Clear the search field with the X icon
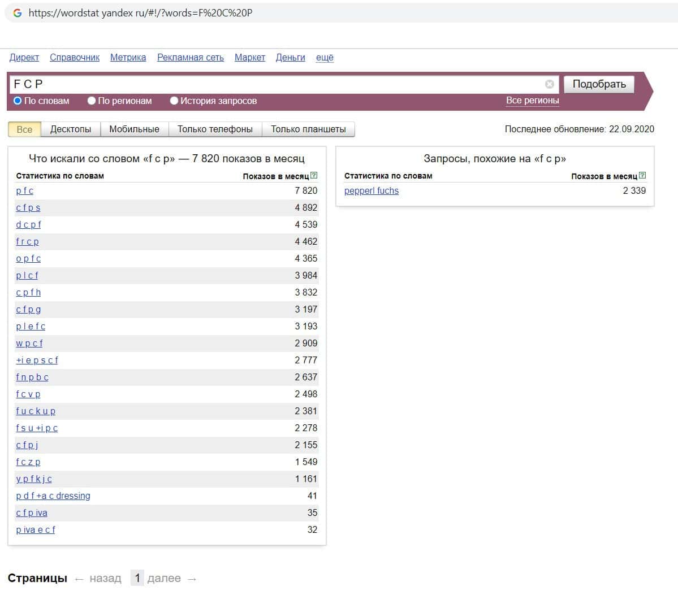This screenshot has width=678, height=595. [x=549, y=84]
